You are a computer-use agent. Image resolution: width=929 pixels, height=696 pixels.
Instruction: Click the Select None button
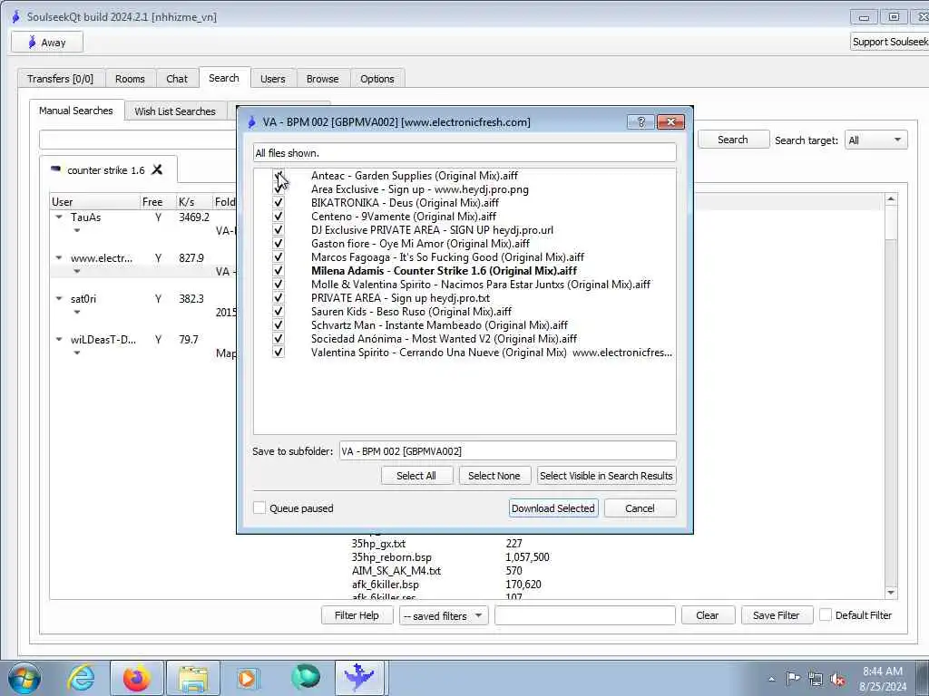click(x=494, y=476)
